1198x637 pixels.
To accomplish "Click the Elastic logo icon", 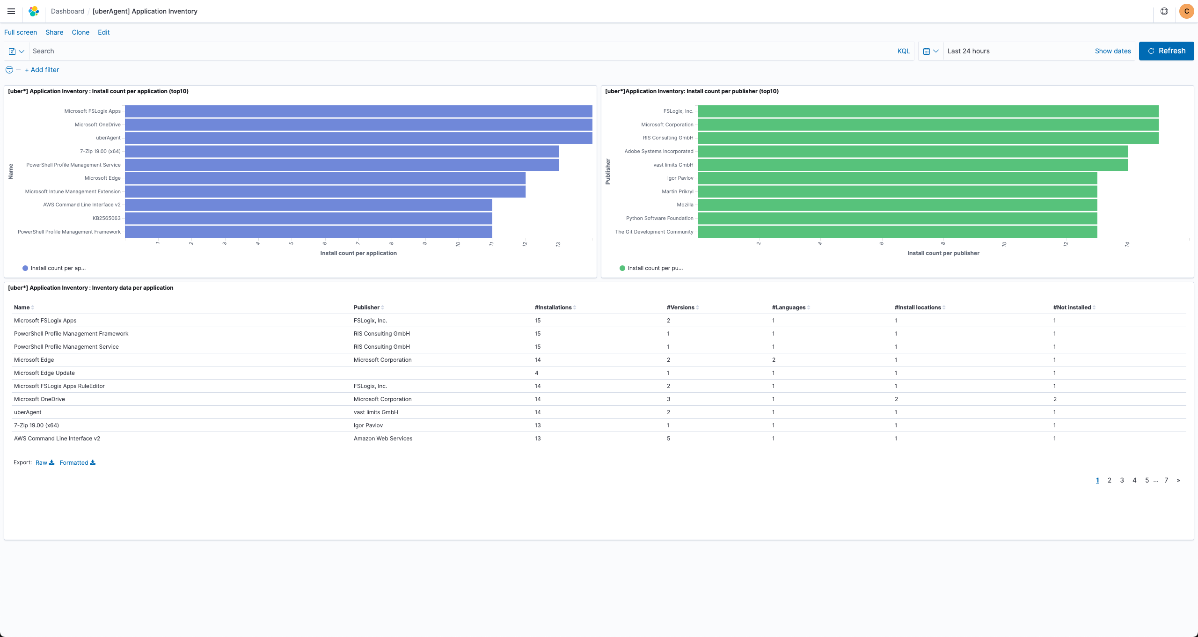I will pos(34,11).
